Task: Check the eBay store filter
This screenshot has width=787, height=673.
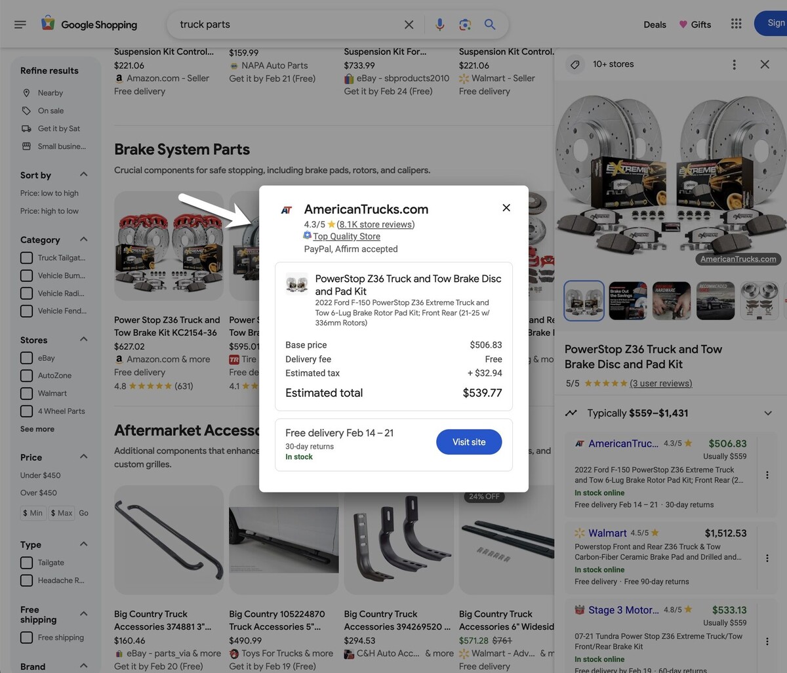Action: (26, 358)
